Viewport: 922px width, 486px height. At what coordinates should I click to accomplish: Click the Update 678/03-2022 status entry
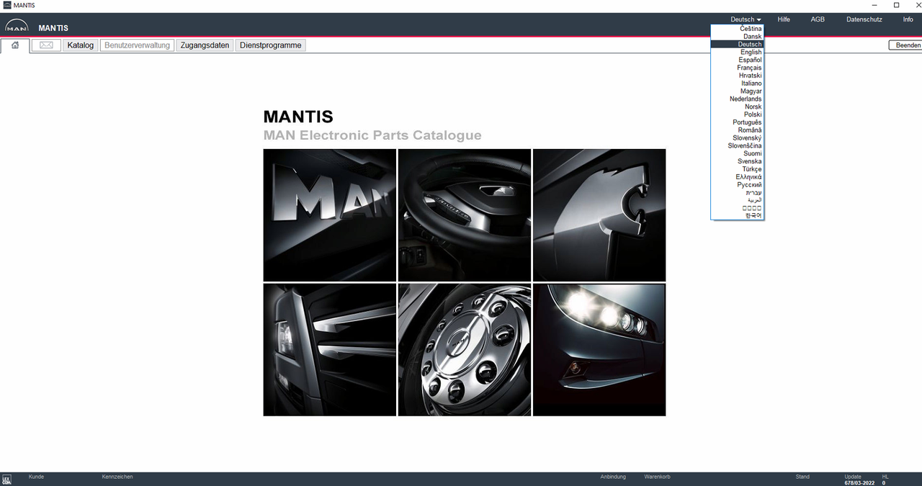click(859, 480)
